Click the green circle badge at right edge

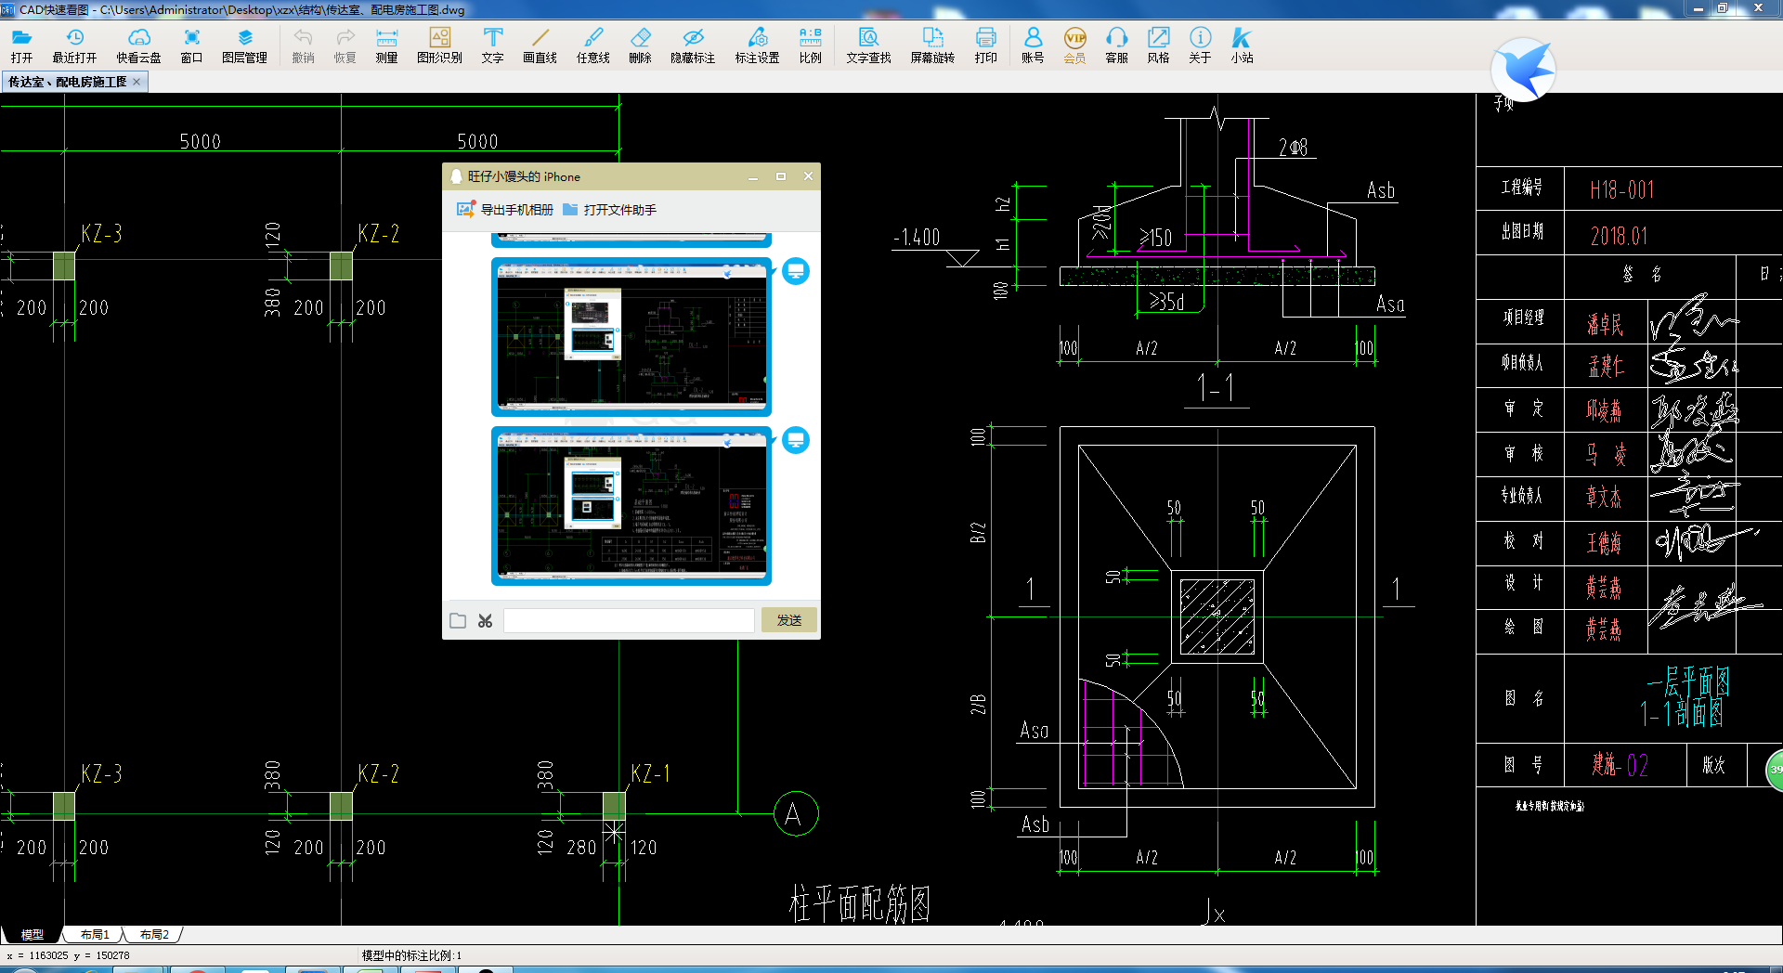pos(1774,770)
